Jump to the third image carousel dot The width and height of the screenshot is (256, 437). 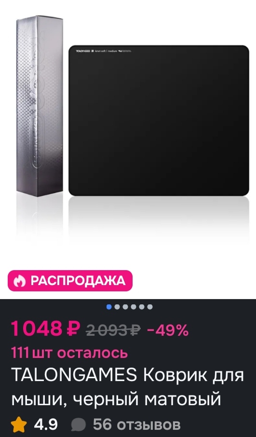(125, 307)
